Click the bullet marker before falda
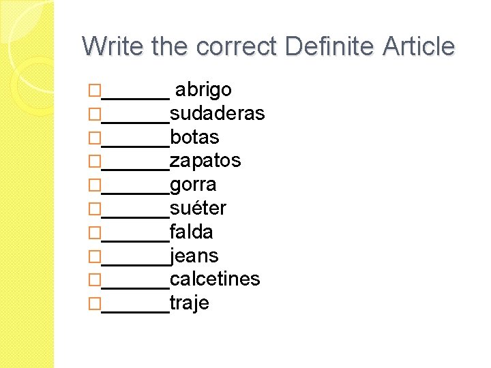The width and height of the screenshot is (491, 368). point(95,232)
